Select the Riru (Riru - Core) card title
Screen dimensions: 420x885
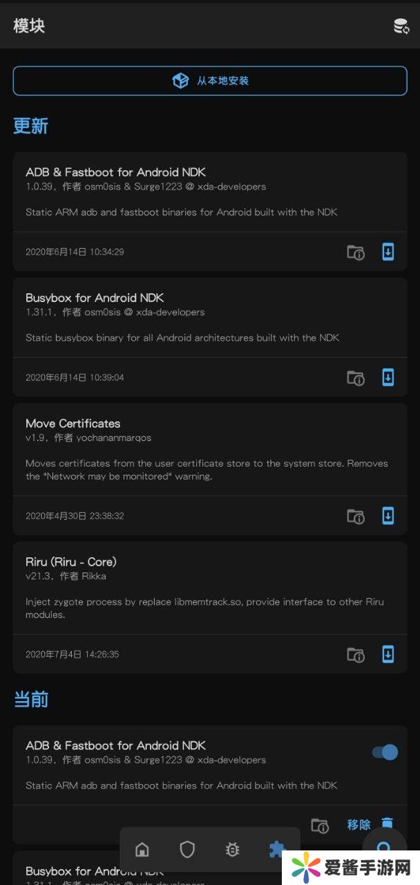point(71,561)
